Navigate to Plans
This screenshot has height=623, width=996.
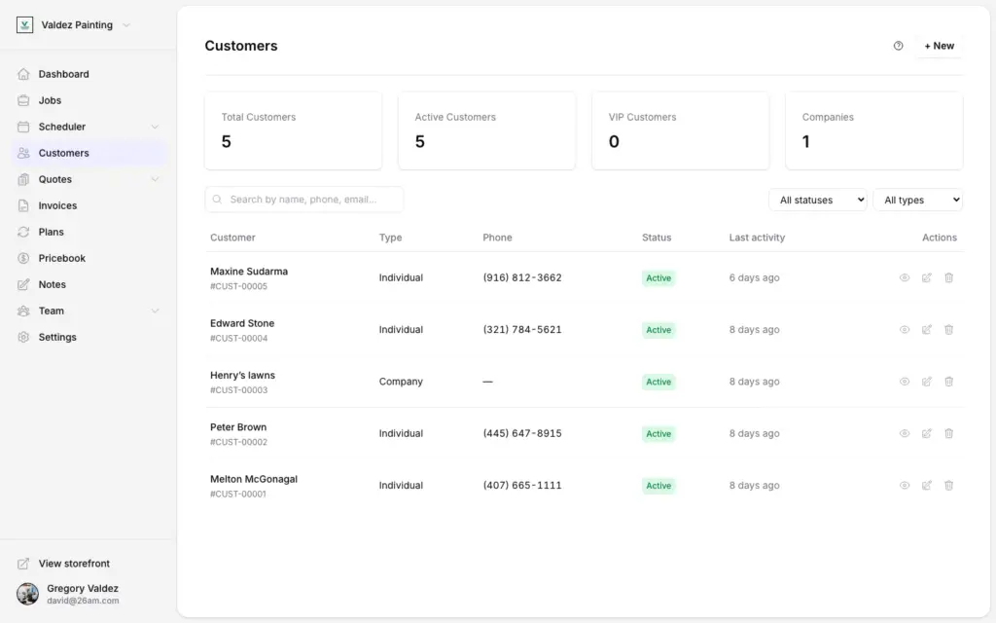pyautogui.click(x=89, y=232)
